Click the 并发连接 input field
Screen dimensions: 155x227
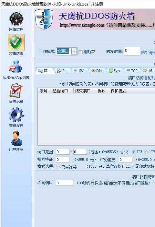pos(126,160)
